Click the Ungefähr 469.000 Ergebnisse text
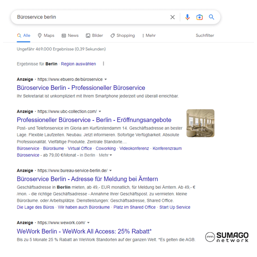Image resolution: width=257 pixels, height=257 pixels. point(61,49)
